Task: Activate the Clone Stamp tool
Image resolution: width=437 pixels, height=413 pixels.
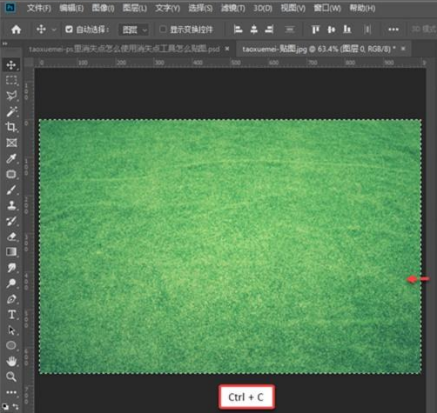Action: point(11,205)
